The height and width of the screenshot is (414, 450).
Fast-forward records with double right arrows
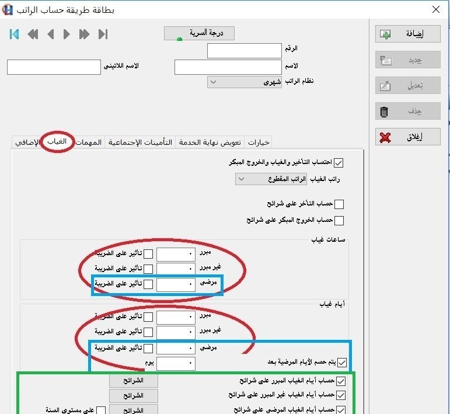(x=84, y=34)
